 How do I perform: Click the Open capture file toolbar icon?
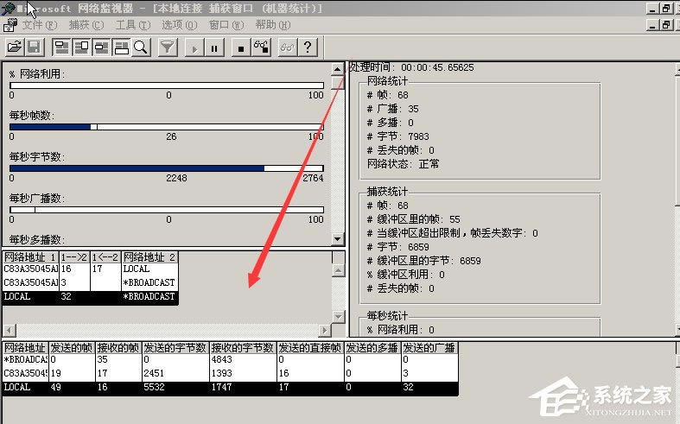coord(15,47)
